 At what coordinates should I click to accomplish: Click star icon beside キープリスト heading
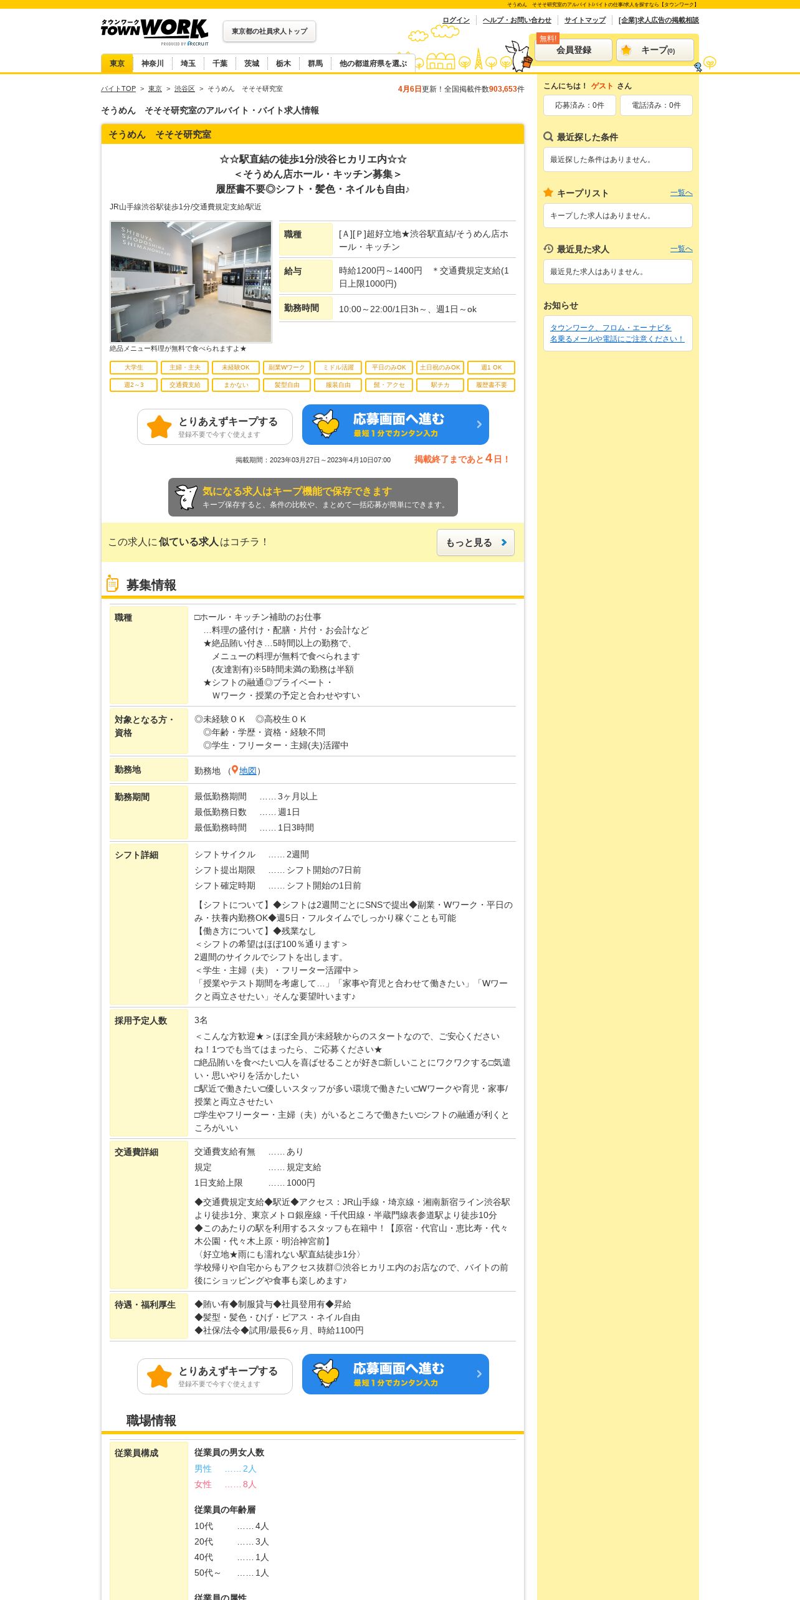(548, 193)
